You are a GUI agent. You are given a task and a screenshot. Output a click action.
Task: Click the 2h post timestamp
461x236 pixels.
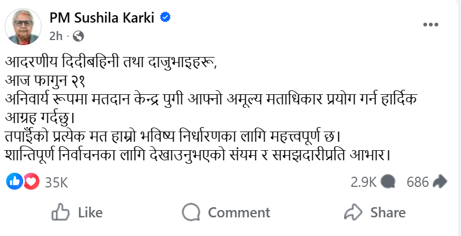click(x=55, y=36)
